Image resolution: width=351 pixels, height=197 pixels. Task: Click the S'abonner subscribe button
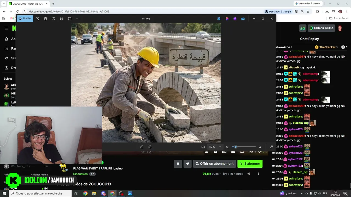pos(250,164)
